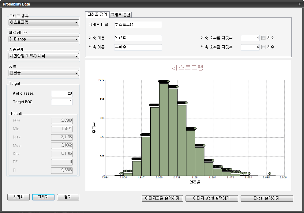Click the X 축 이름 input field
304x213 pixels.
pyautogui.click(x=138, y=38)
